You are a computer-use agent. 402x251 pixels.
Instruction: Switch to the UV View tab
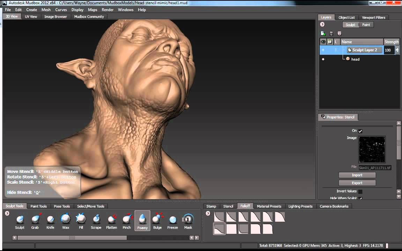pos(31,17)
